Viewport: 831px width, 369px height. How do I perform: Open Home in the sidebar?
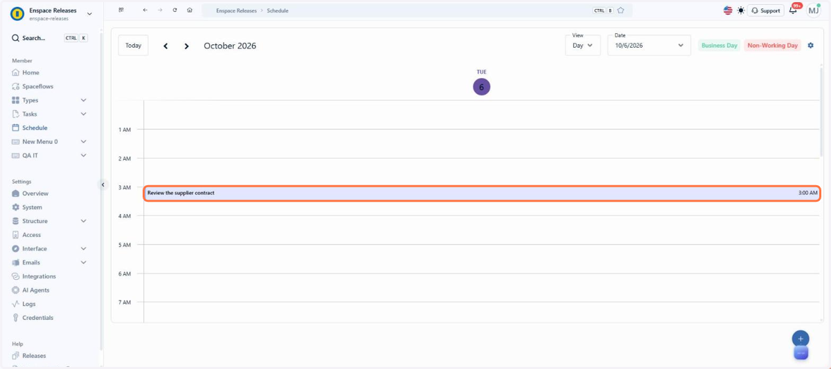coord(30,73)
